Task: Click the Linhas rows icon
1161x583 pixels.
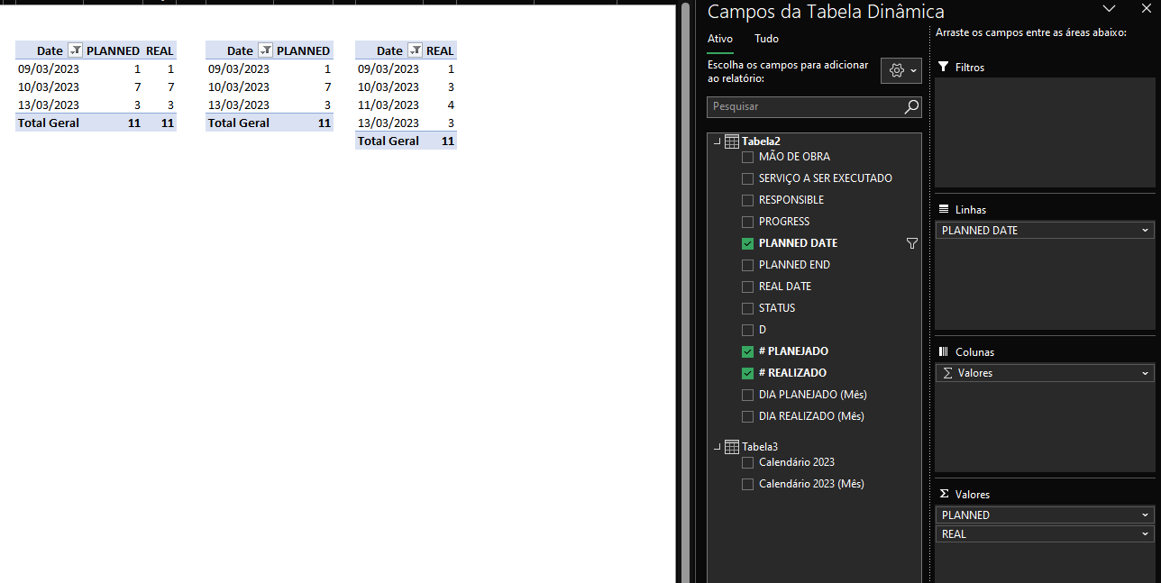Action: pos(944,209)
